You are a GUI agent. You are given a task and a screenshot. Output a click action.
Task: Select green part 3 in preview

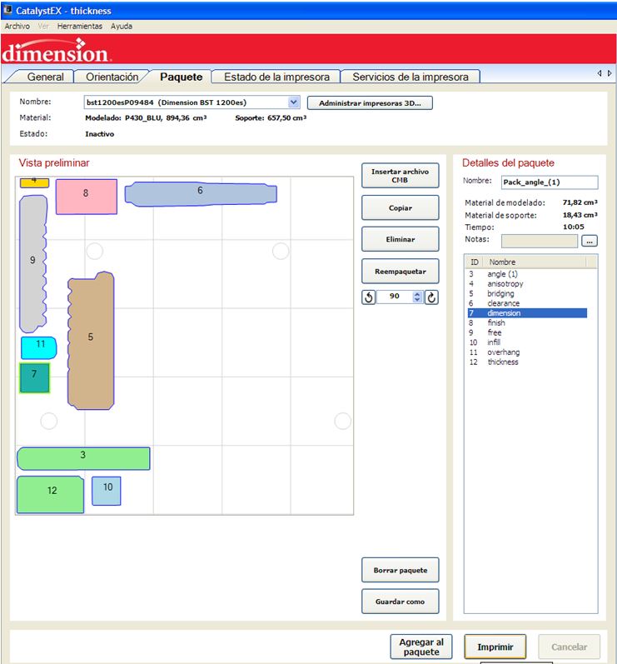click(83, 458)
